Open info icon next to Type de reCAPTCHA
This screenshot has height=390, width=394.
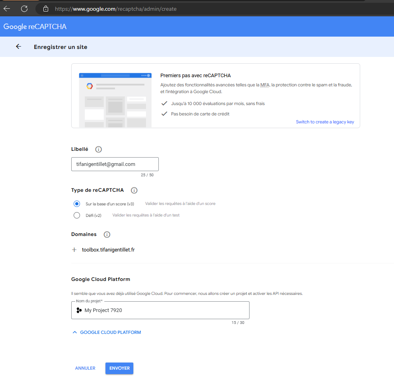134,190
